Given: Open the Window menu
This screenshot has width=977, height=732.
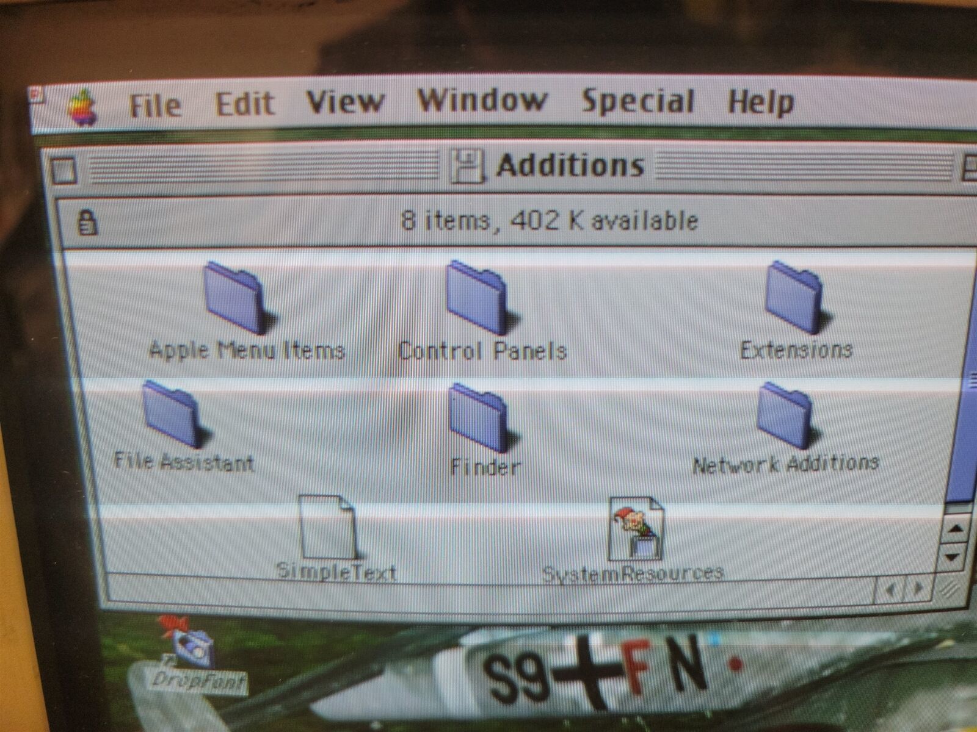Looking at the screenshot, I should click(x=482, y=99).
